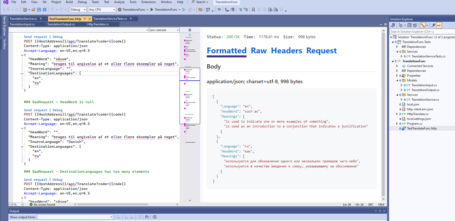Open the Debug configuration dropdown
Image resolution: width=455 pixels, height=221 pixels.
click(78, 10)
